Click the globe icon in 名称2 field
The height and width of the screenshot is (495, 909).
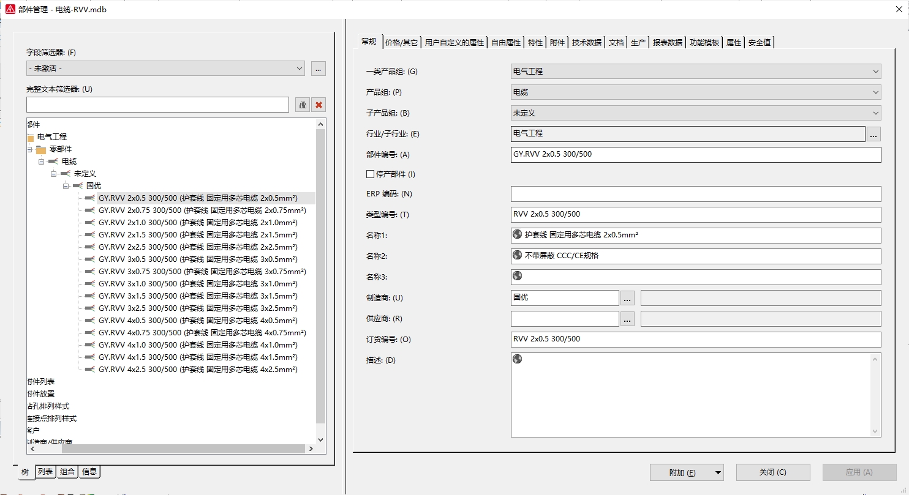(x=517, y=255)
